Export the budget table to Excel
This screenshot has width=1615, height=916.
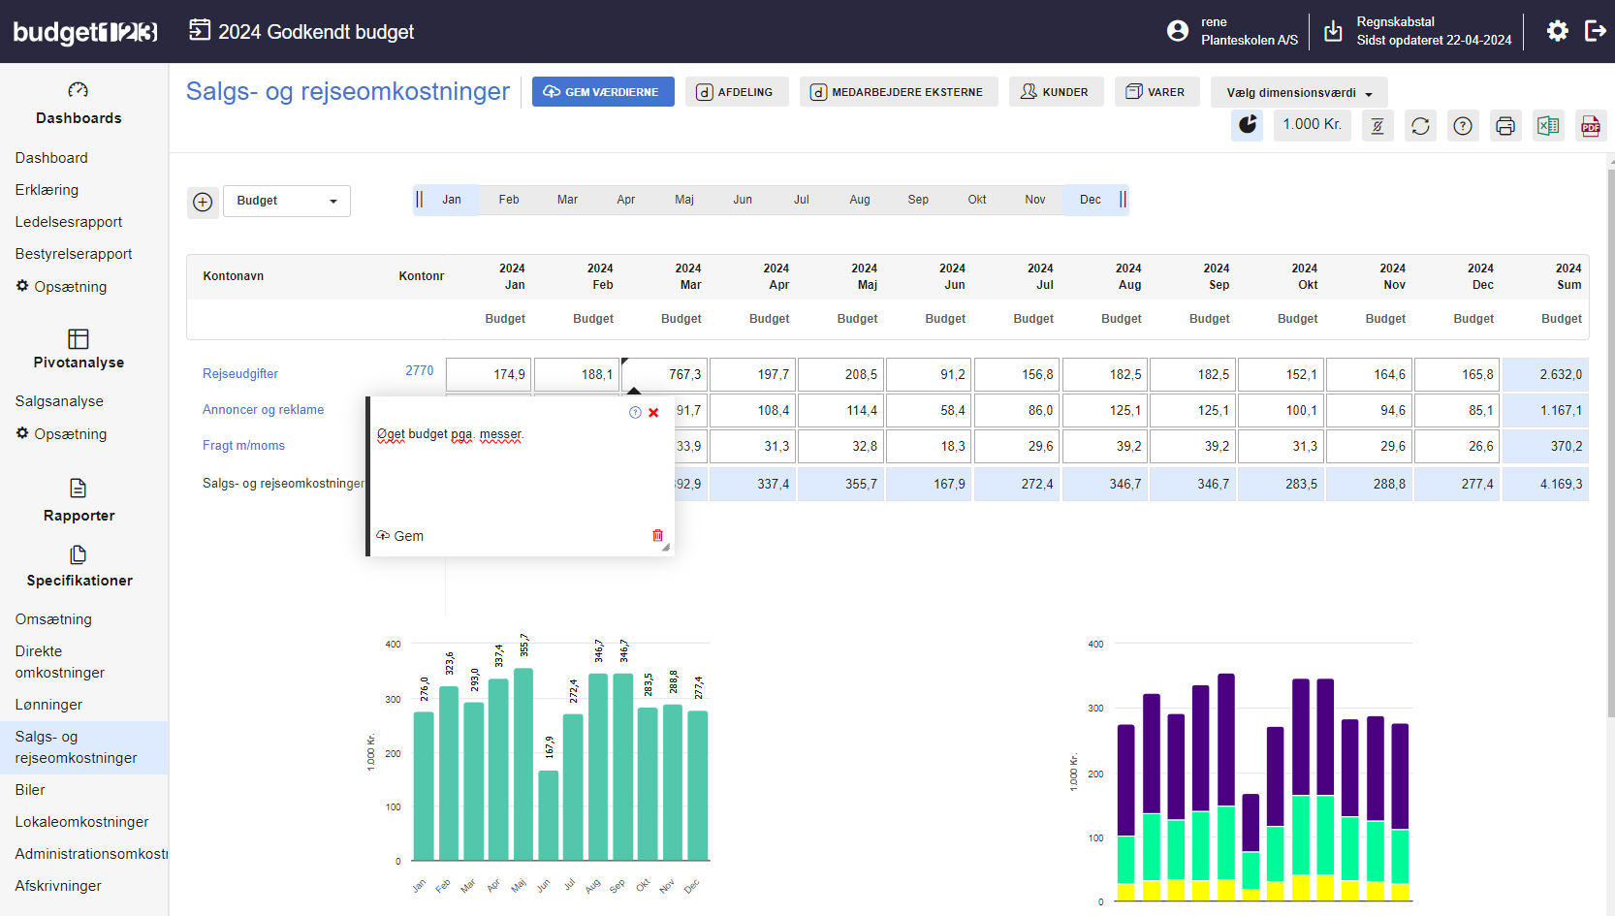[1548, 126]
